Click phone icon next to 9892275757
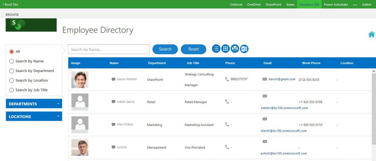This screenshot has width=376, height=161. (x=227, y=79)
